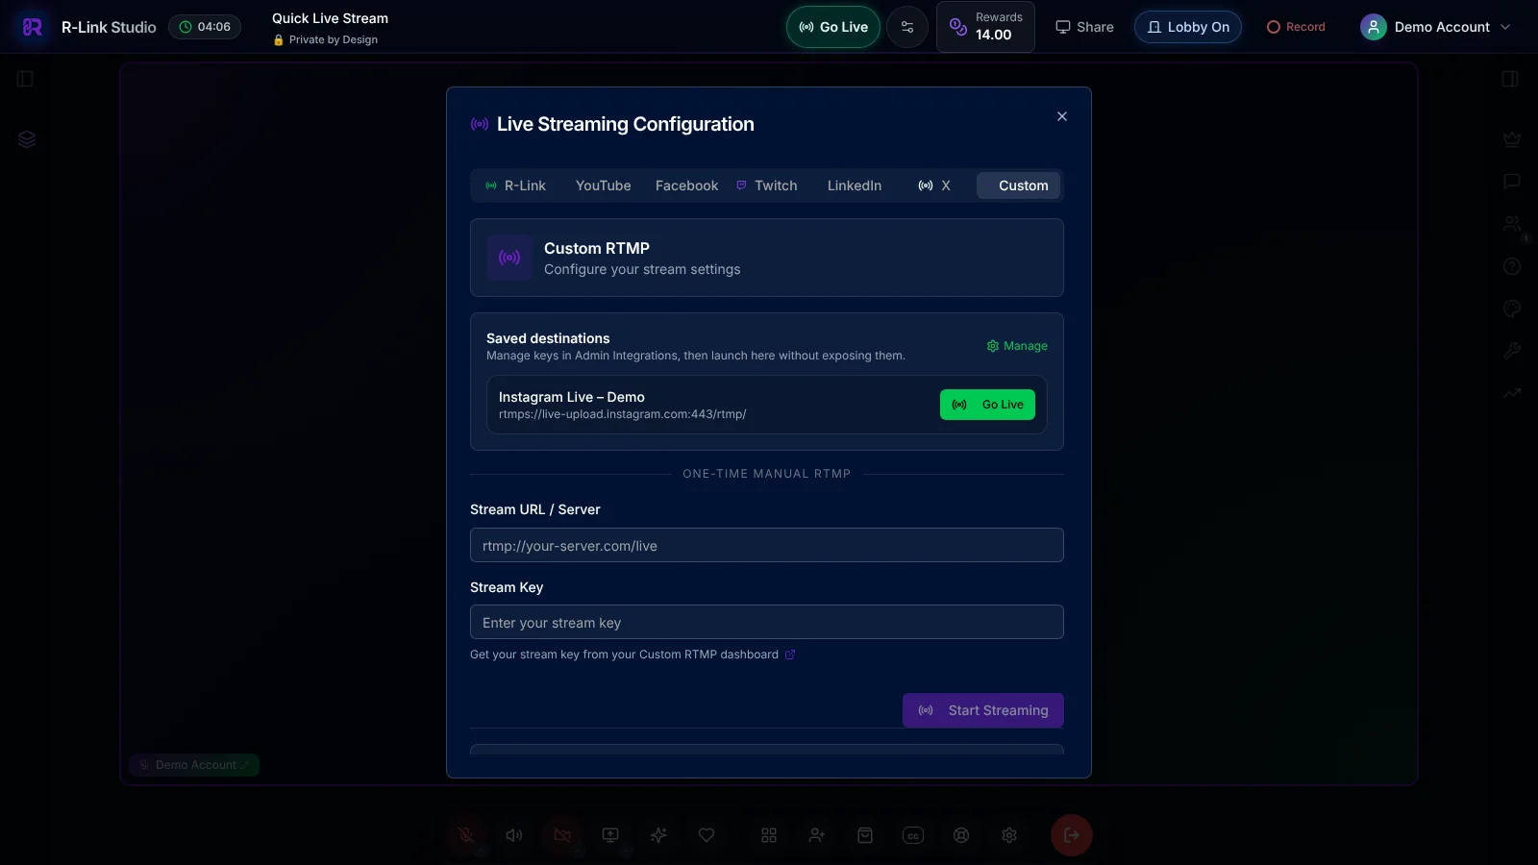Click the closed captions CC icon
This screenshot has height=865, width=1538.
click(913, 835)
